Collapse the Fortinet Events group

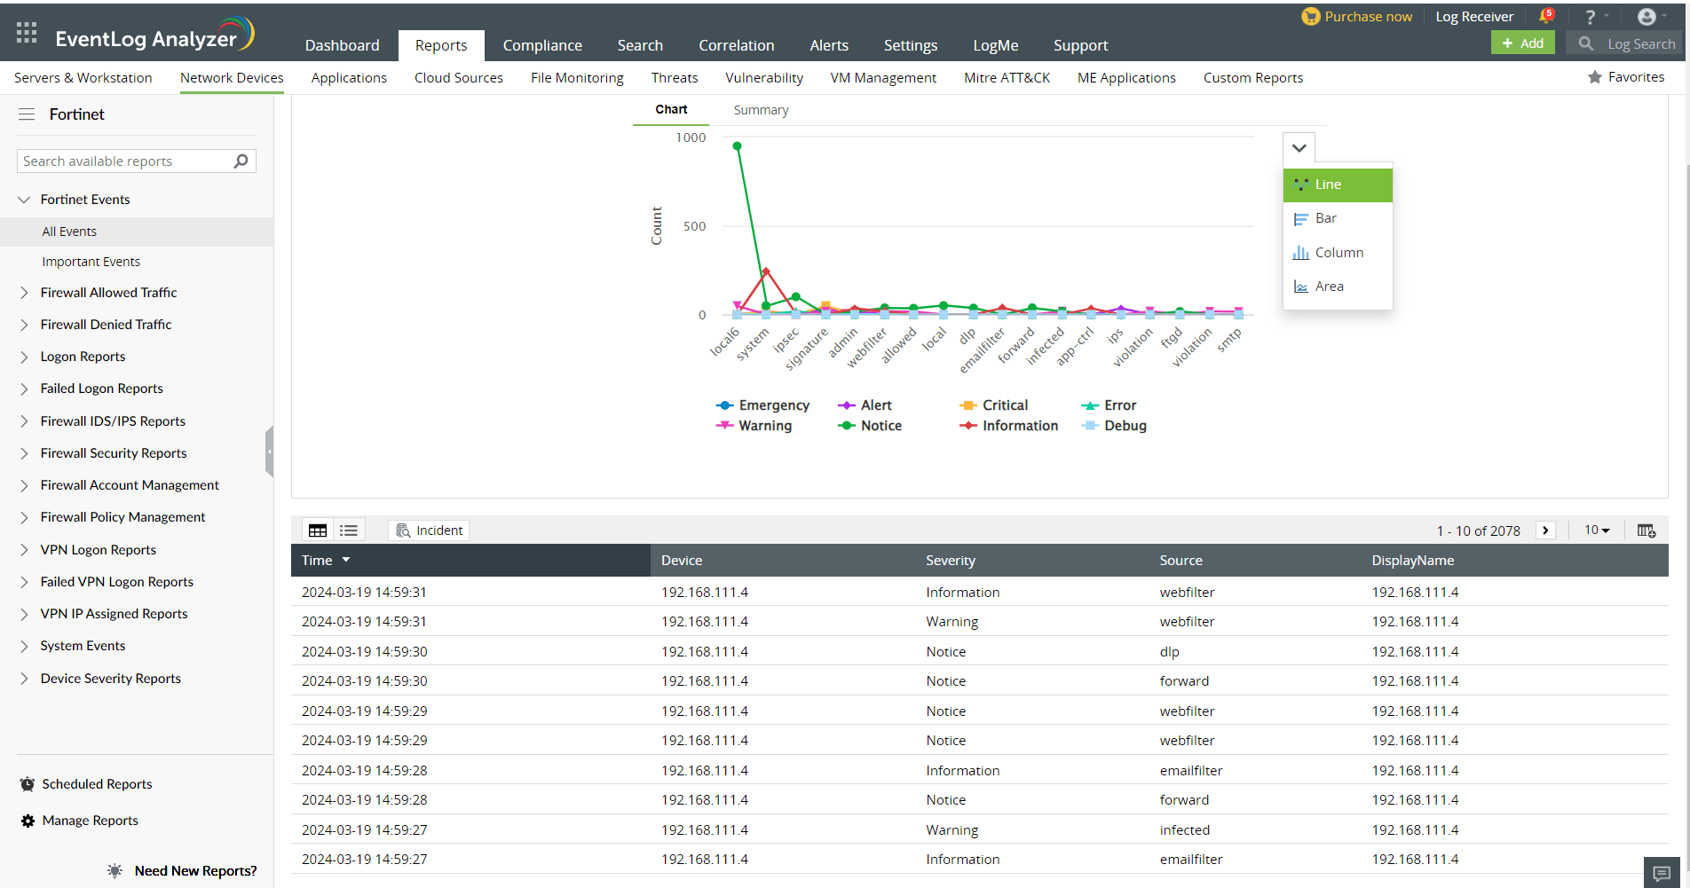(24, 199)
